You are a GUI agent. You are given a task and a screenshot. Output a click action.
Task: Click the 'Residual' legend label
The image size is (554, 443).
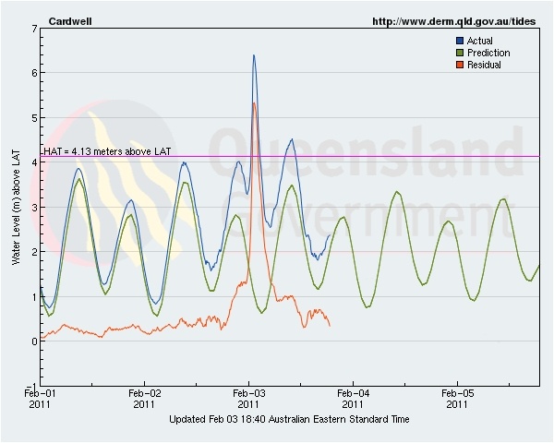pos(484,65)
